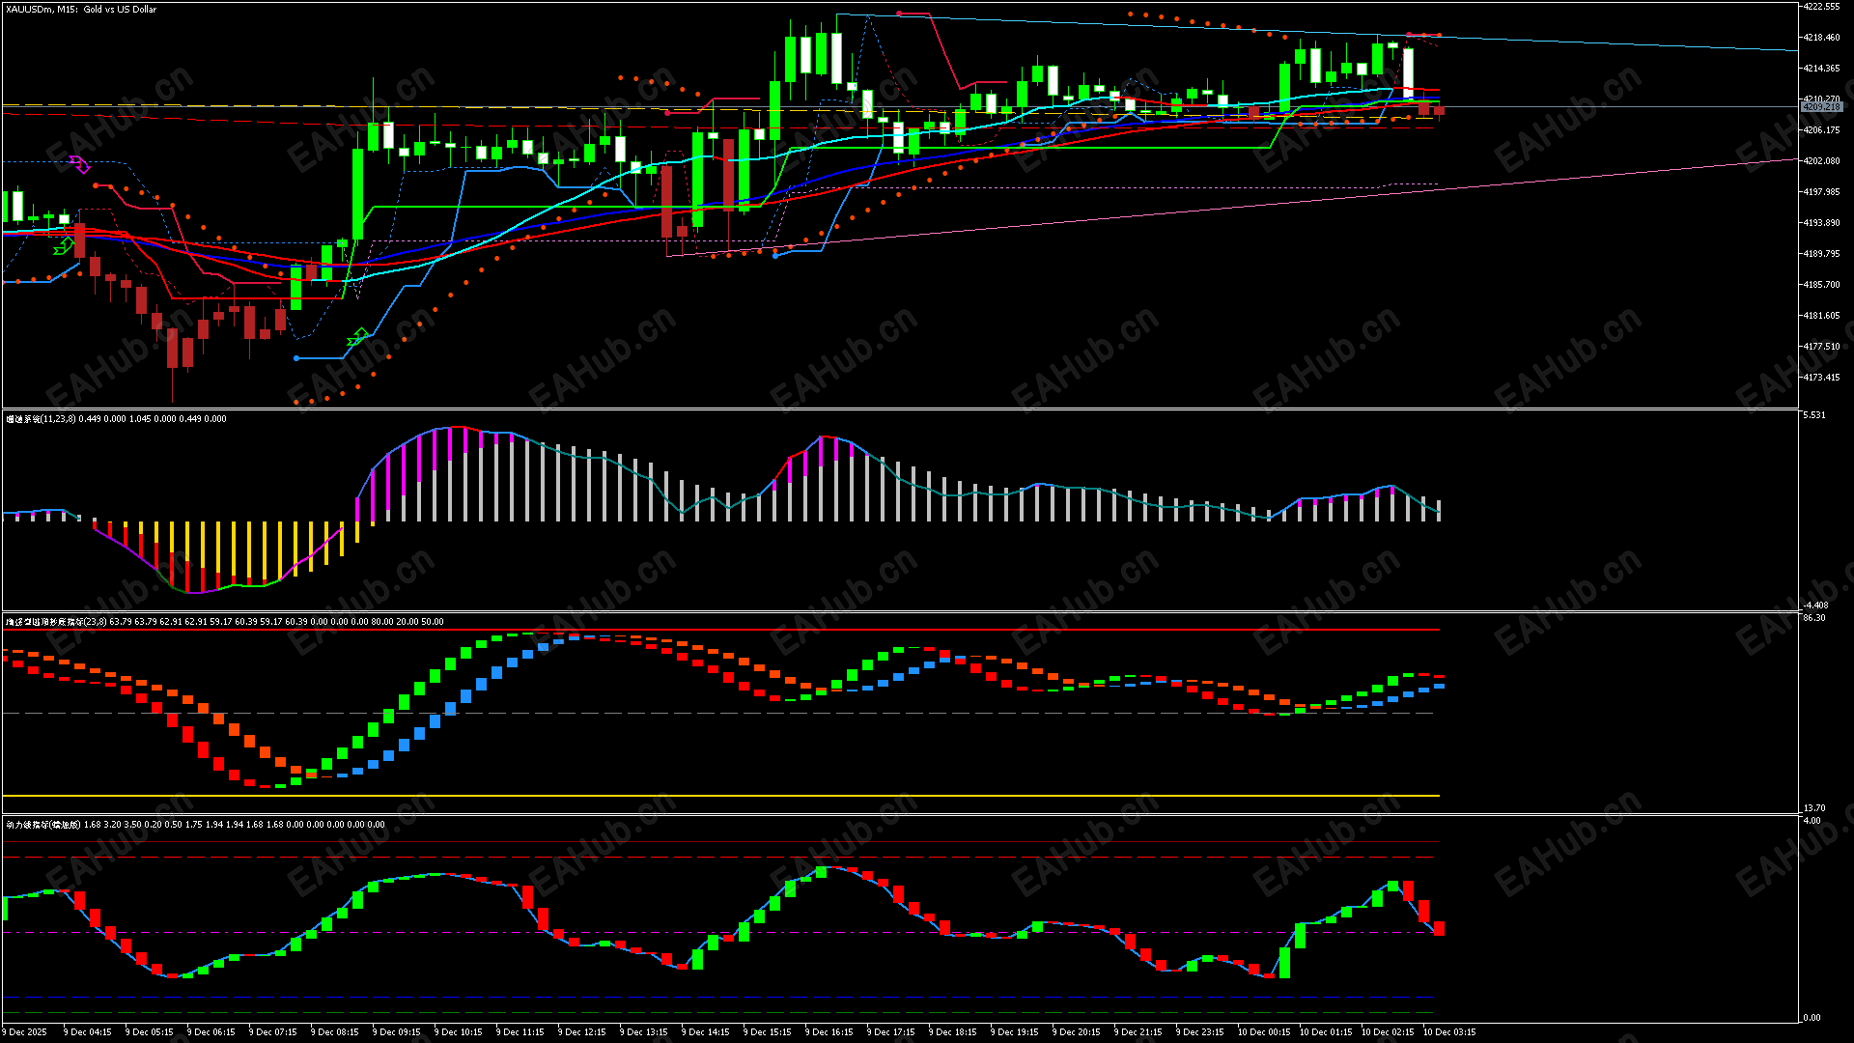This screenshot has height=1043, width=1854.
Task: Select green up-arrow beside first red candle
Action: [63, 247]
